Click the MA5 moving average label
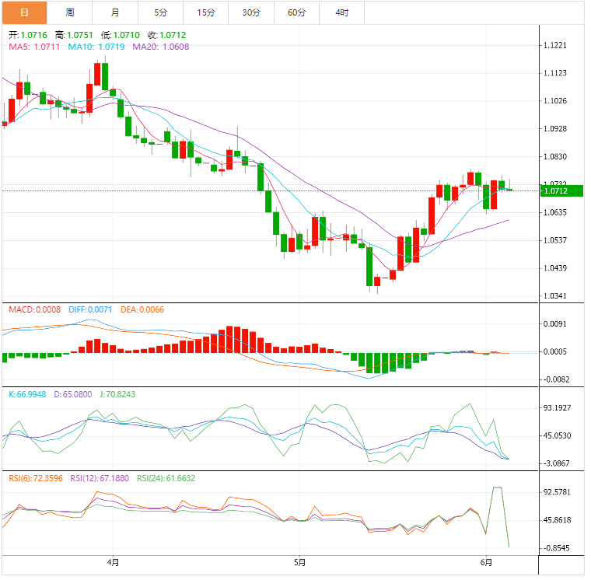Screen dimensions: 591x580 (35, 47)
